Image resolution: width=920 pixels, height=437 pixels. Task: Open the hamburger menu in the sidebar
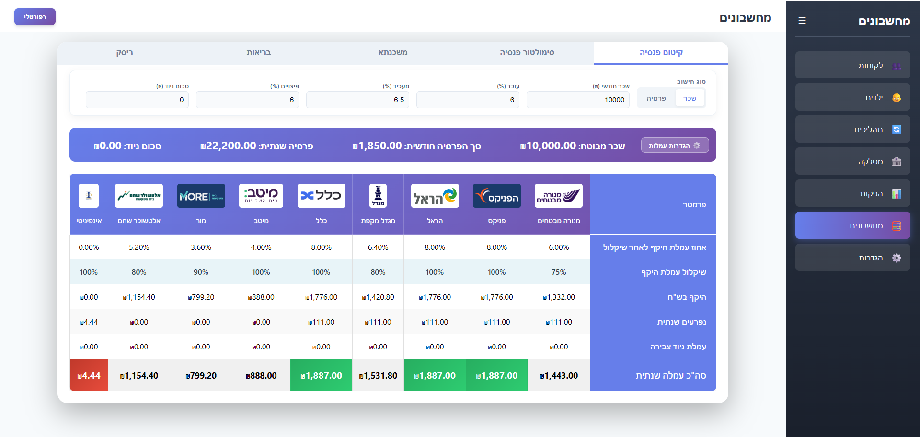pyautogui.click(x=802, y=21)
